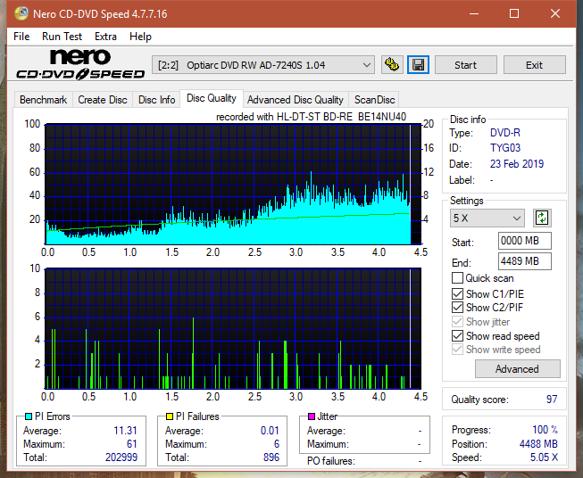Maximize the Nero window
The width and height of the screenshot is (583, 478).
[514, 13]
